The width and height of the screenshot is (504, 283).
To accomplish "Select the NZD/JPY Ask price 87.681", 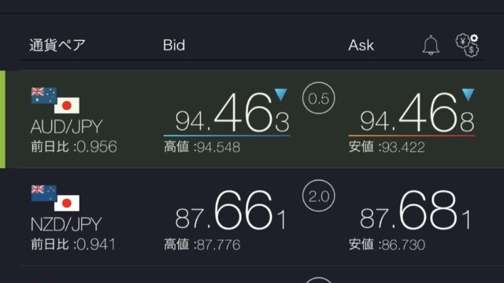I will (x=415, y=210).
